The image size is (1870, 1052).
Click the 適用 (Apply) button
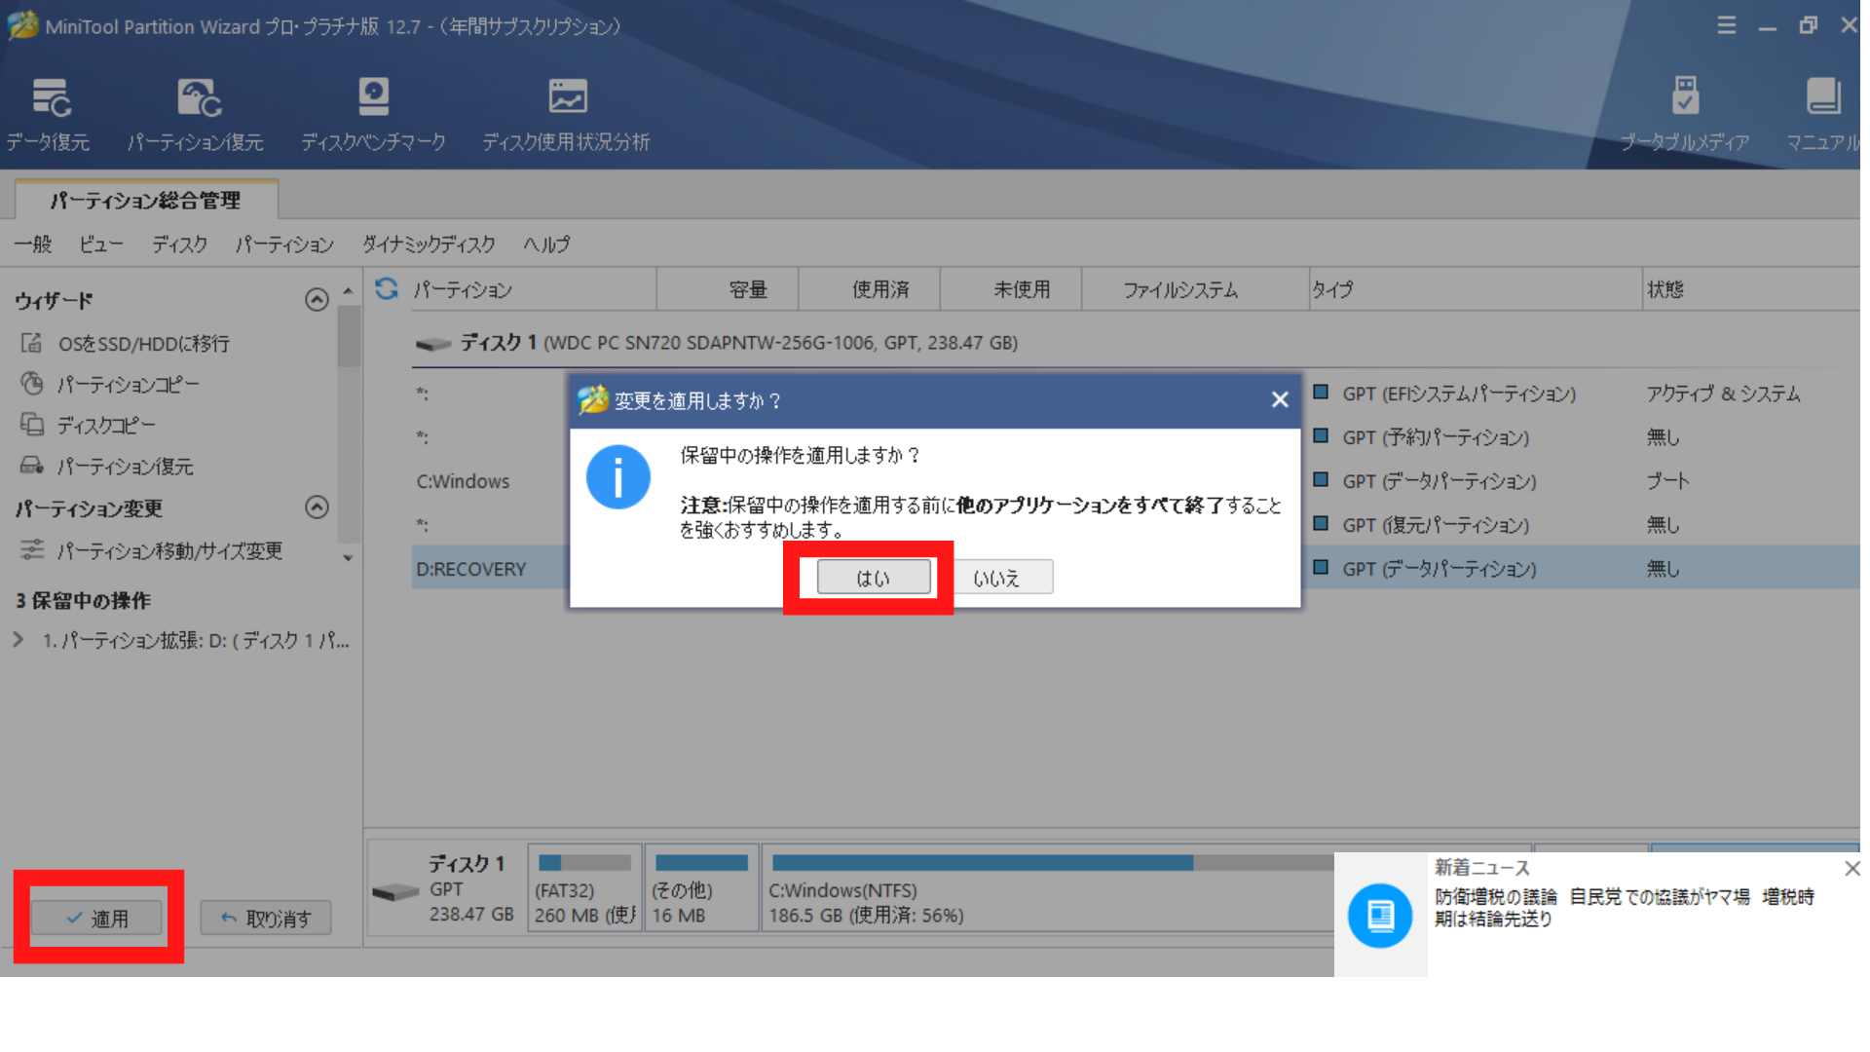[x=97, y=918]
